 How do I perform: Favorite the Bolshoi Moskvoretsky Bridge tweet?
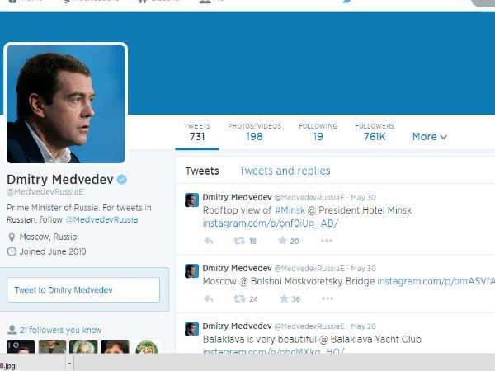tap(284, 298)
